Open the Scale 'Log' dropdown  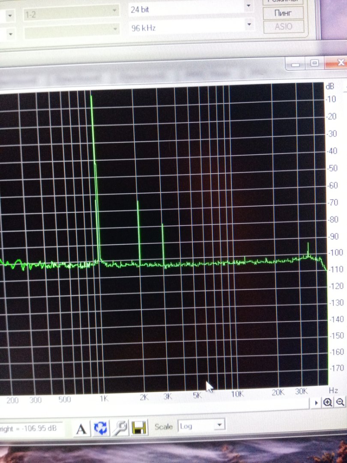(219, 425)
